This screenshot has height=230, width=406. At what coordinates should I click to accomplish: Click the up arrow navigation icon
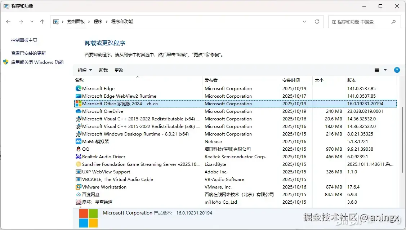42,22
